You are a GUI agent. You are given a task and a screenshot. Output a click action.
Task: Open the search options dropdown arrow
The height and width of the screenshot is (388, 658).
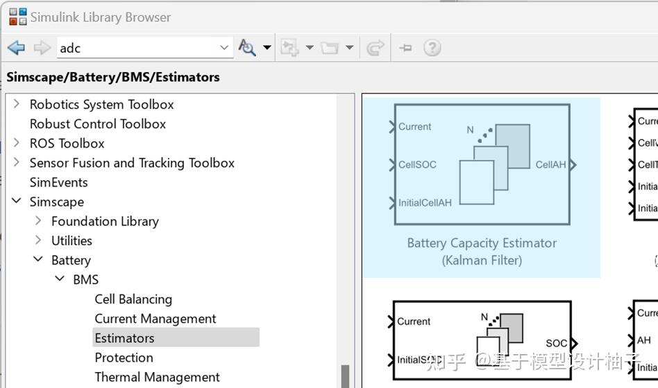point(267,47)
